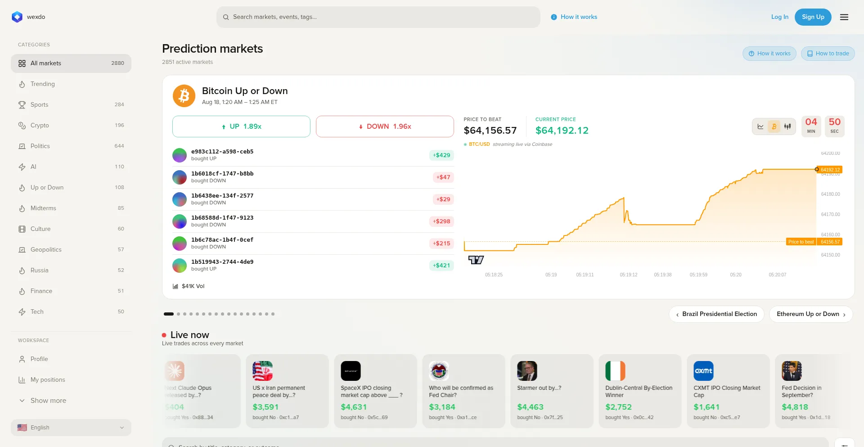This screenshot has width=864, height=447.
Task: Open Crypto category
Action: [71, 126]
